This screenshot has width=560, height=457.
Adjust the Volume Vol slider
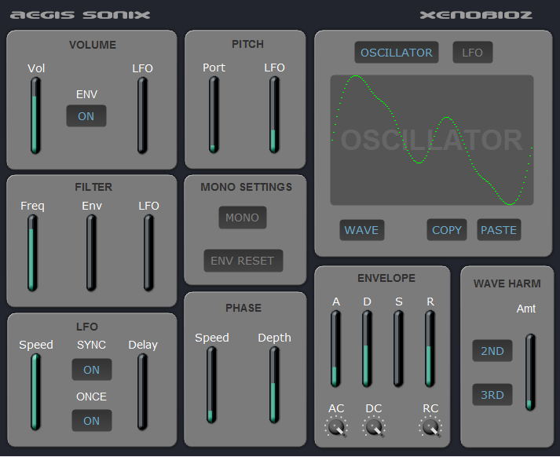[x=35, y=115]
